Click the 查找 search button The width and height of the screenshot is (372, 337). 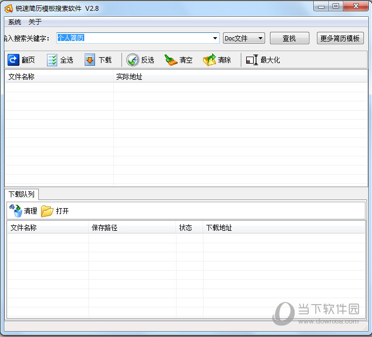coord(289,38)
